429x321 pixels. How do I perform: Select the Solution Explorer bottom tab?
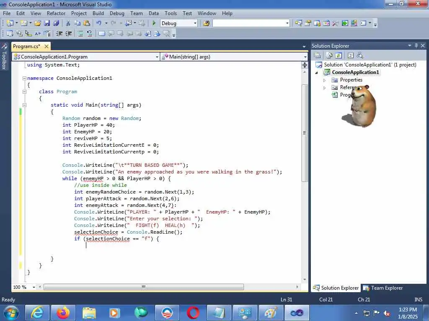336,288
